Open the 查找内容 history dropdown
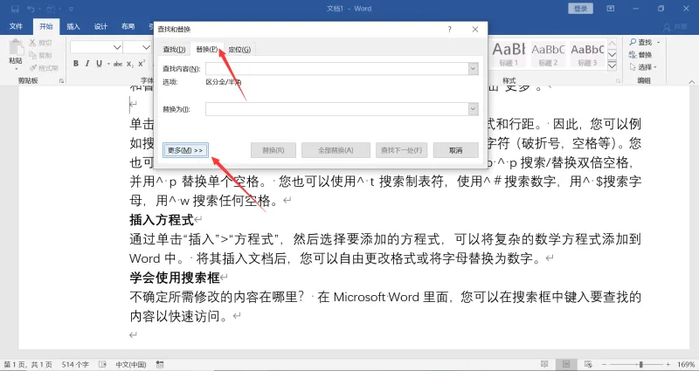 (474, 69)
